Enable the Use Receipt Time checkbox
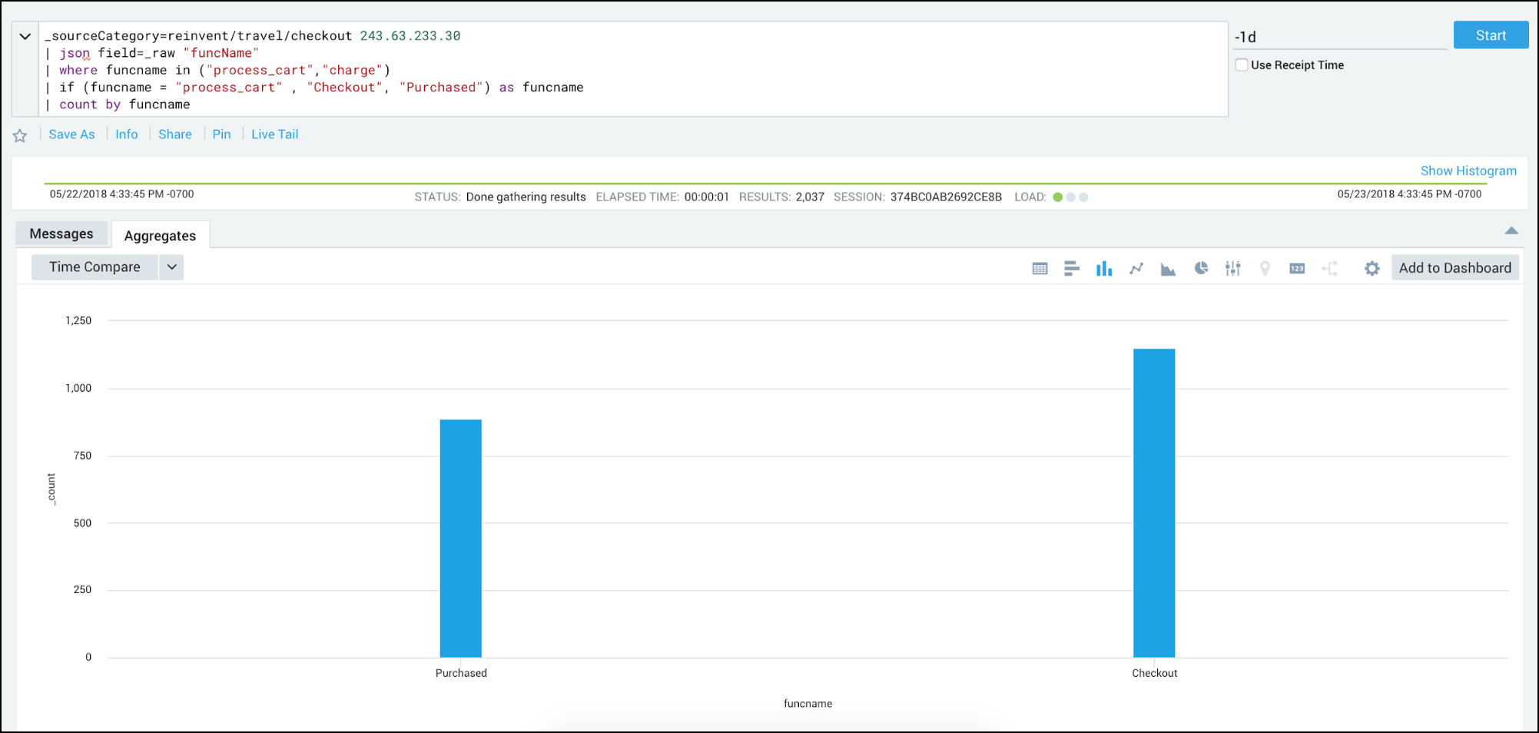1539x733 pixels. [1242, 65]
